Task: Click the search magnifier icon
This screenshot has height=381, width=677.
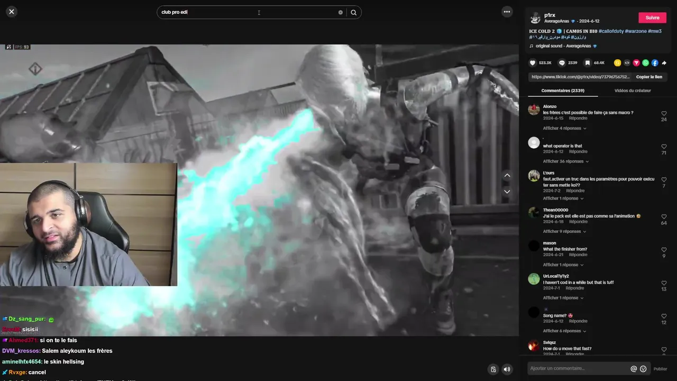Action: [x=354, y=12]
